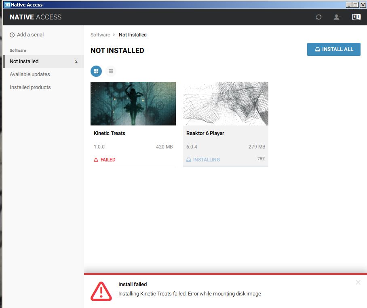Image resolution: width=367 pixels, height=308 pixels.
Task: Click the 279 MB size label
Action: [x=257, y=147]
